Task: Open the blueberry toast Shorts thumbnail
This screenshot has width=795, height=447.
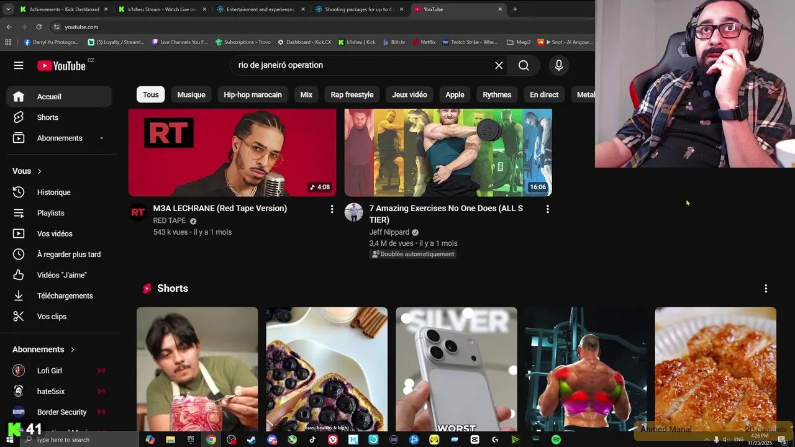Action: (327, 369)
